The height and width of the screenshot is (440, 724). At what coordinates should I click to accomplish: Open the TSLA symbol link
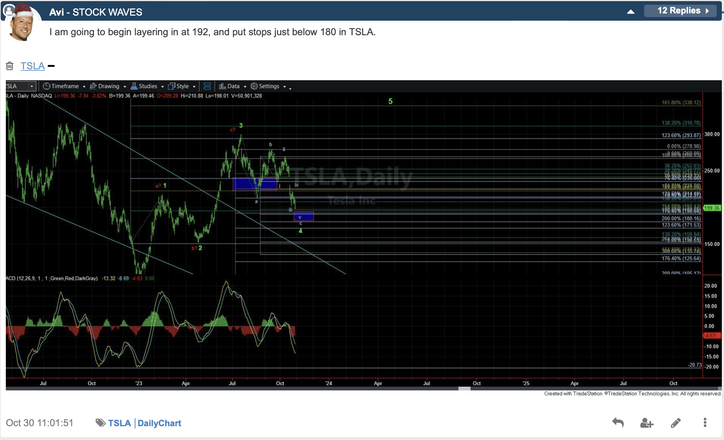pos(32,66)
